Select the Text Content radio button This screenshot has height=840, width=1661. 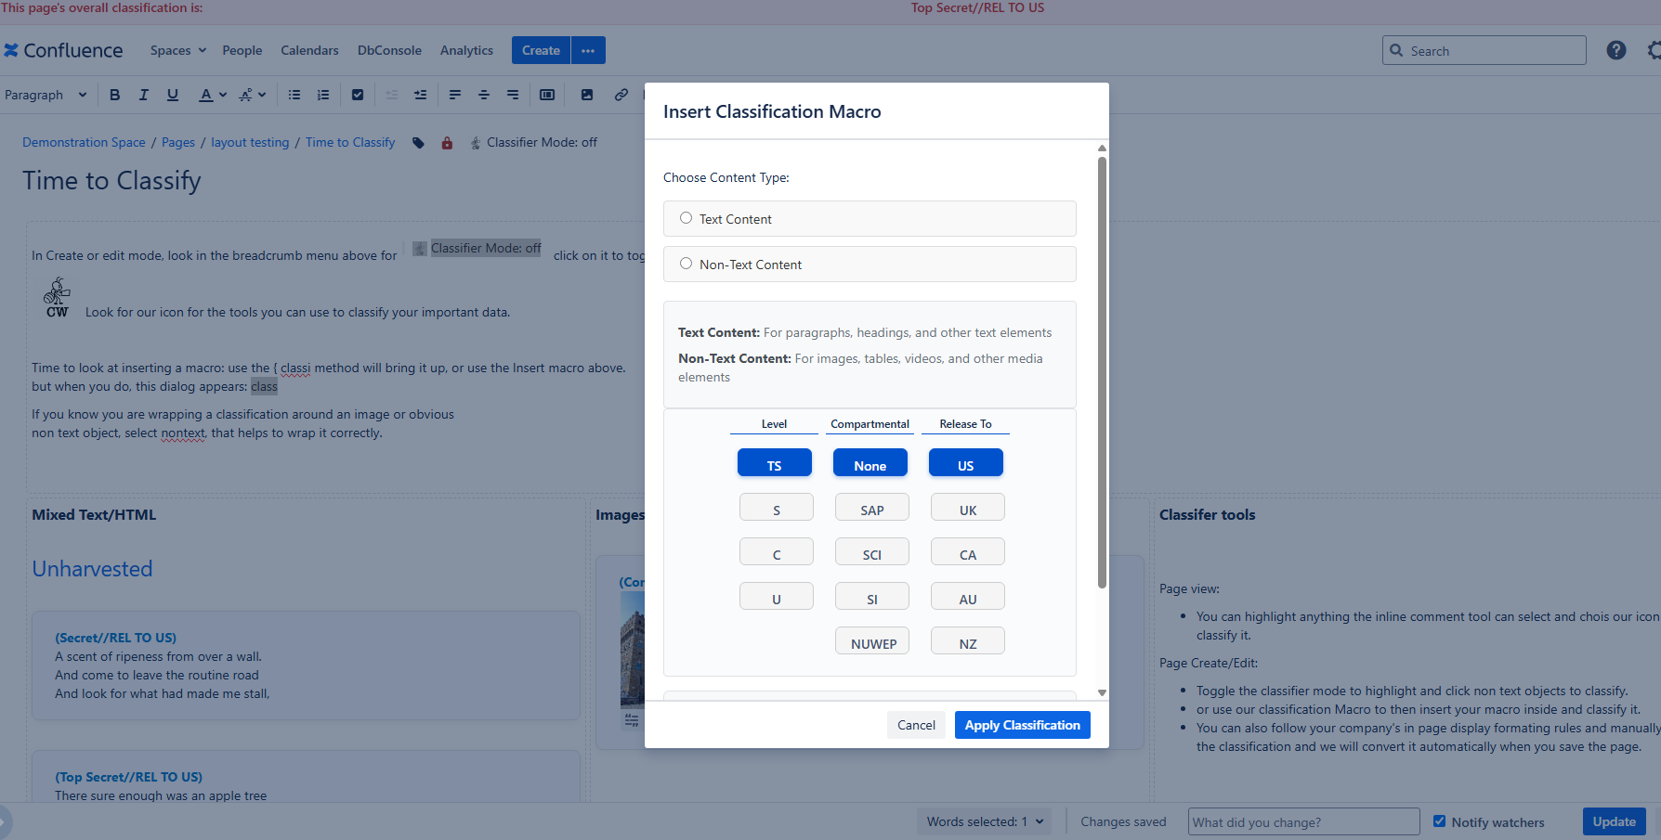(686, 216)
